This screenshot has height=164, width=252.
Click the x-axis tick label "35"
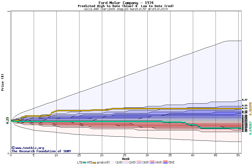point(170,155)
